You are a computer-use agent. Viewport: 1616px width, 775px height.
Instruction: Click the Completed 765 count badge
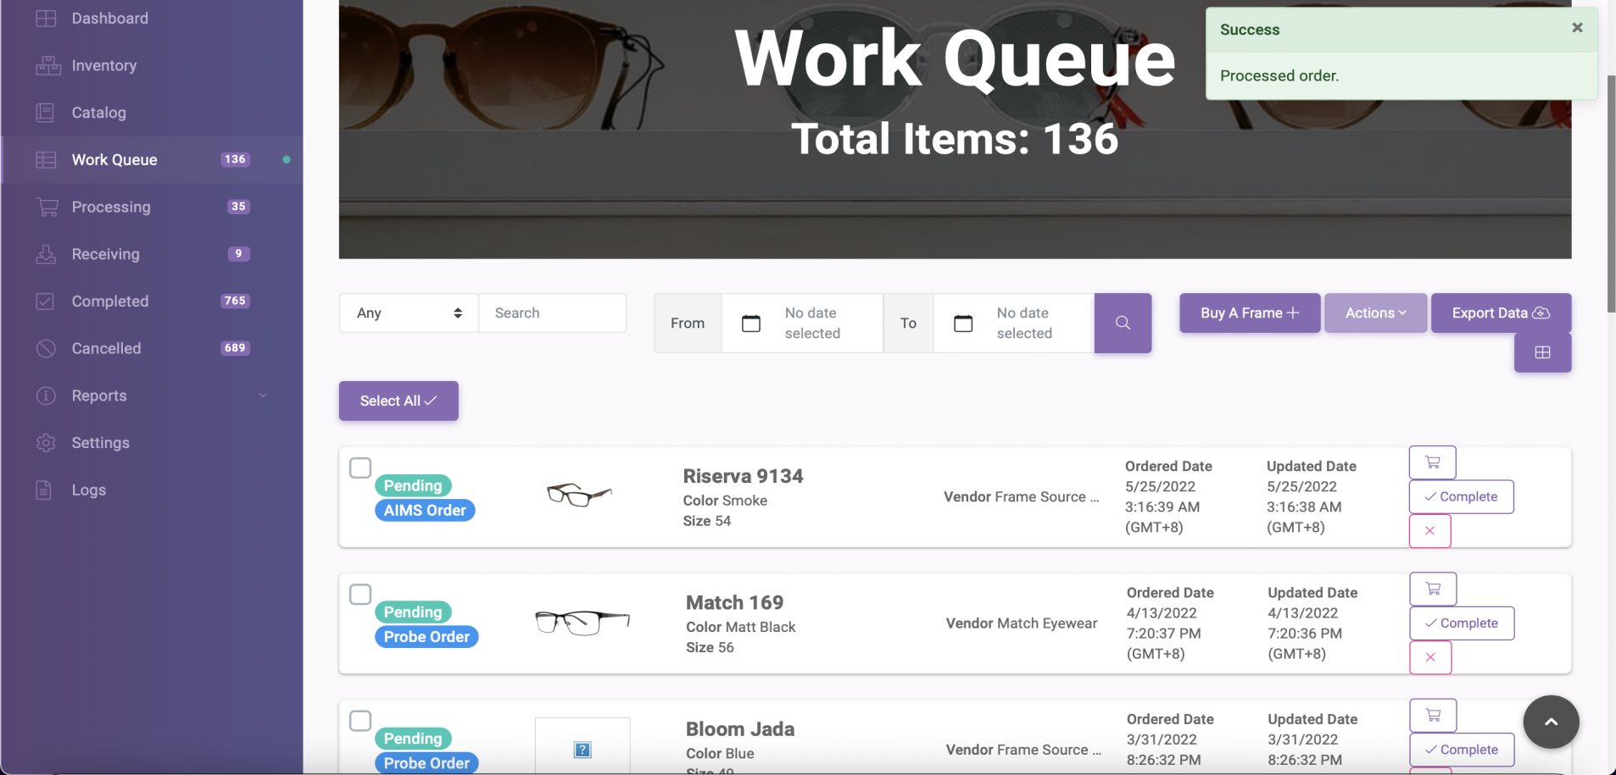click(x=235, y=301)
